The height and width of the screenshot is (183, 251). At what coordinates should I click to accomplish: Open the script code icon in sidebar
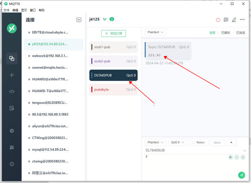12,91
